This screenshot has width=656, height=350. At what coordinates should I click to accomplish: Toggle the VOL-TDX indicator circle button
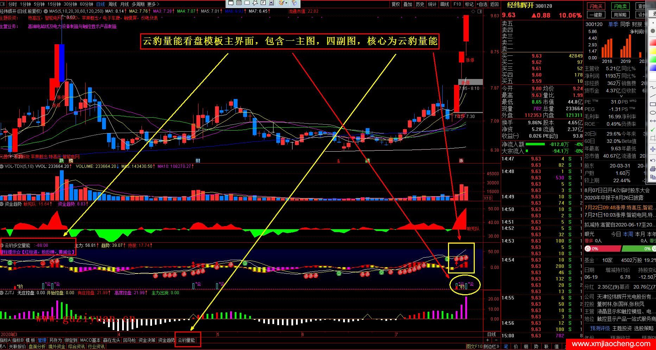(2, 166)
